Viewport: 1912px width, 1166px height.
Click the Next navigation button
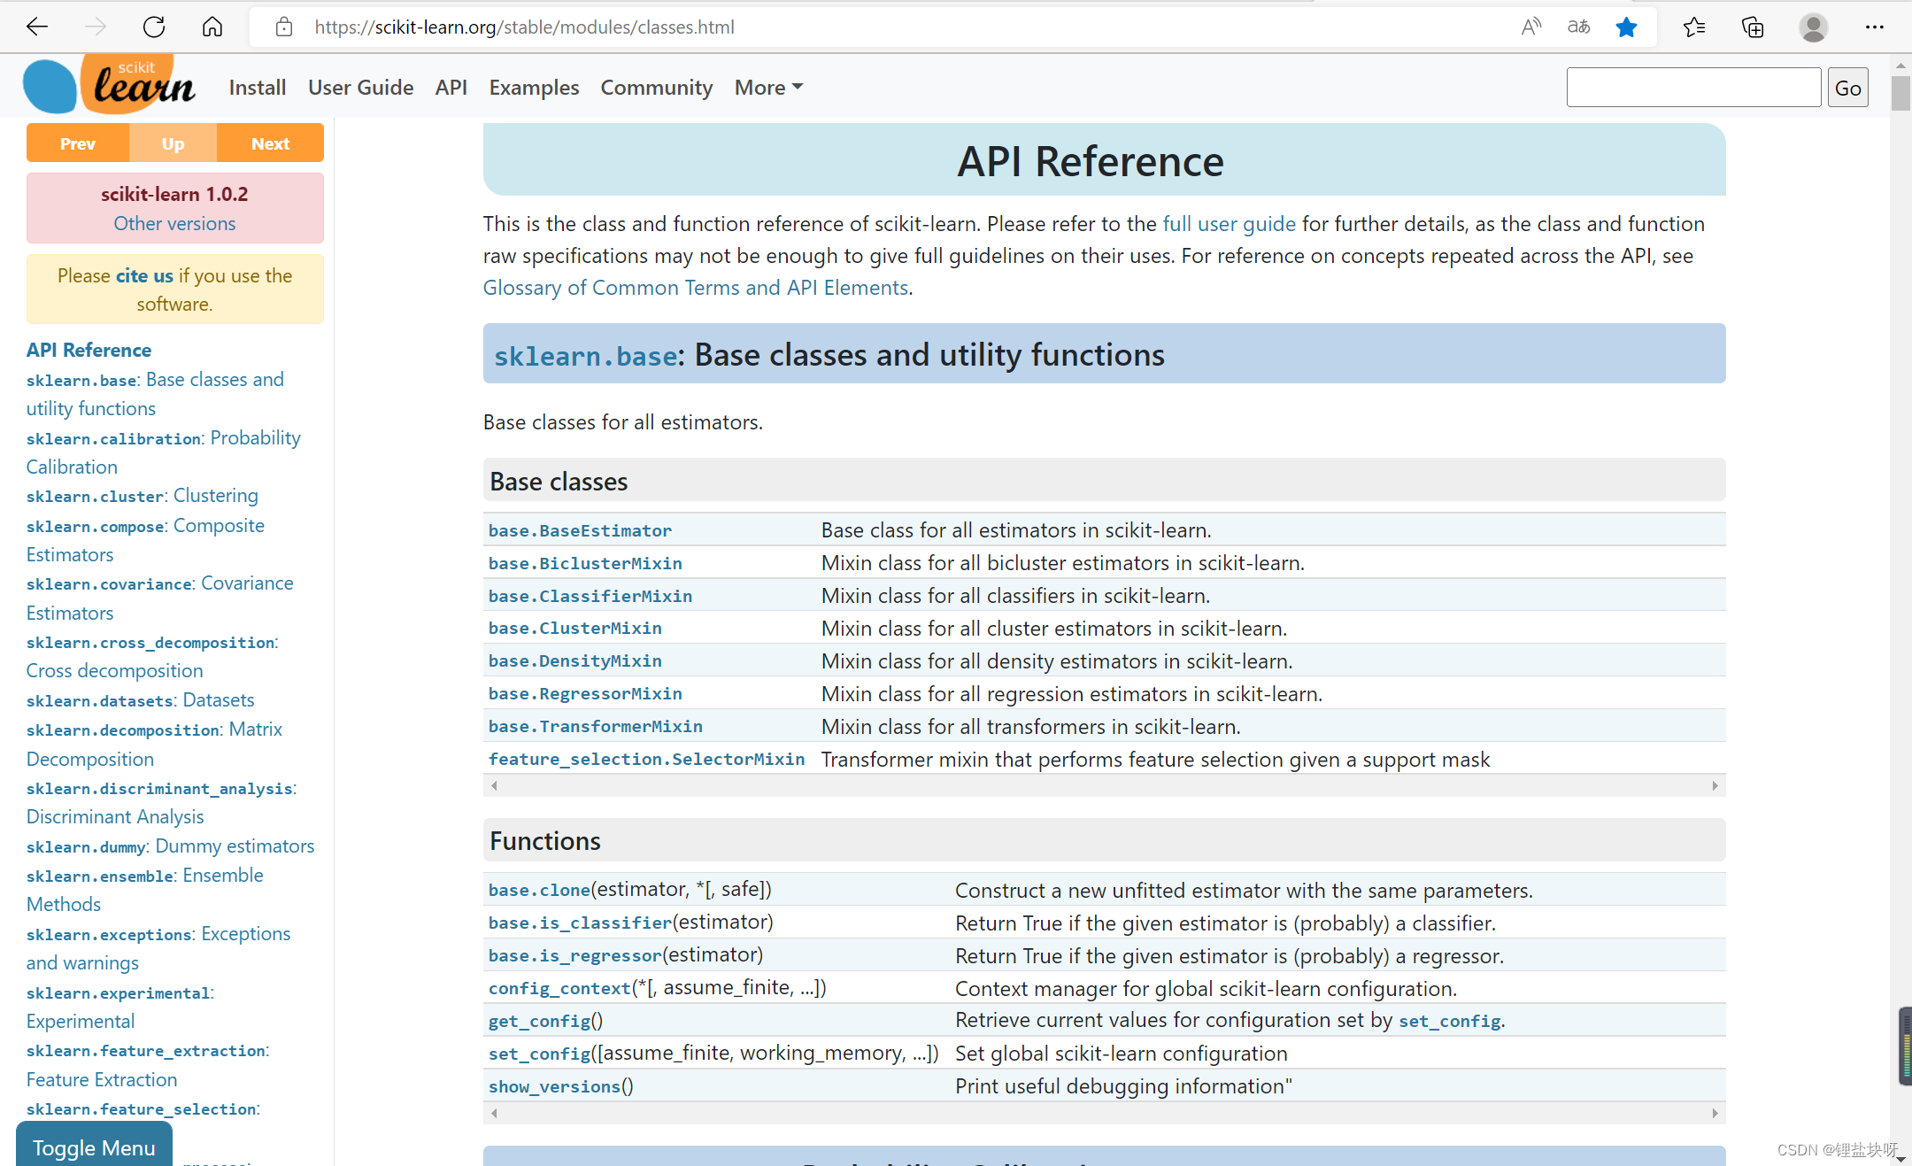(x=270, y=143)
